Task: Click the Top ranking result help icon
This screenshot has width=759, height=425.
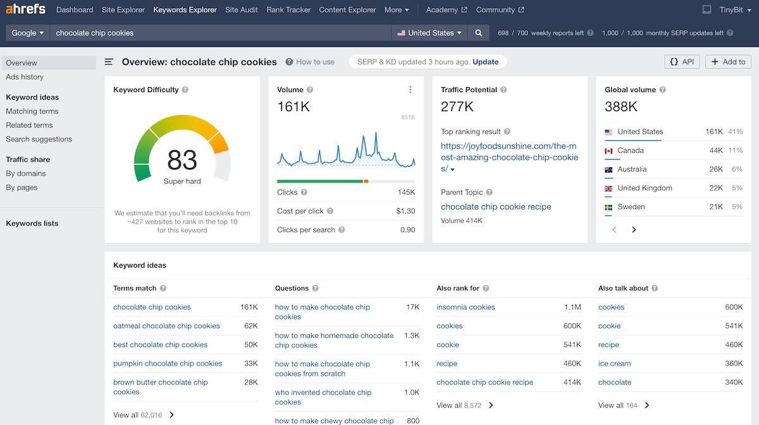Action: pyautogui.click(x=507, y=132)
